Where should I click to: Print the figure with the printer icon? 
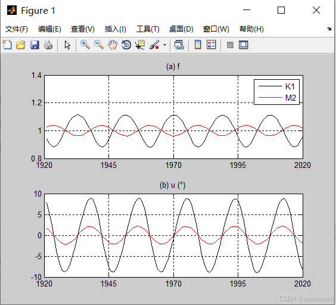coord(48,45)
